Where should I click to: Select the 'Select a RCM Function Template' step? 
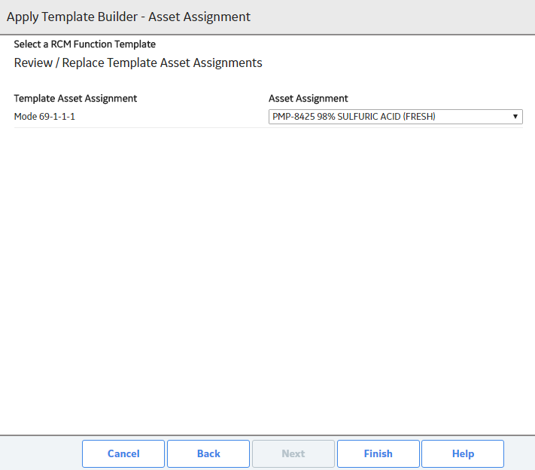(84, 44)
